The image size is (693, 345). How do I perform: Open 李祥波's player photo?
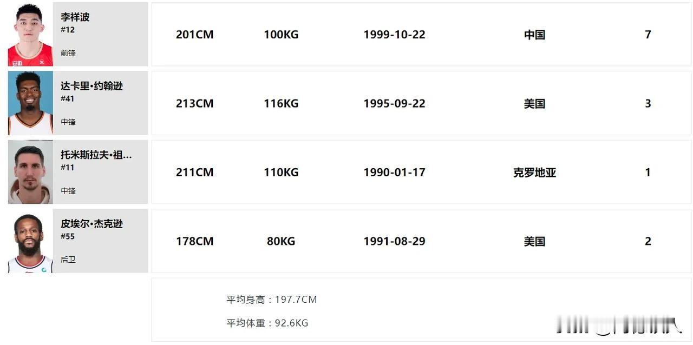[30, 34]
